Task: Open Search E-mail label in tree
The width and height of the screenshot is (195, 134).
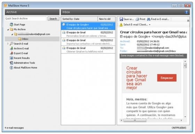Action: [21, 44]
